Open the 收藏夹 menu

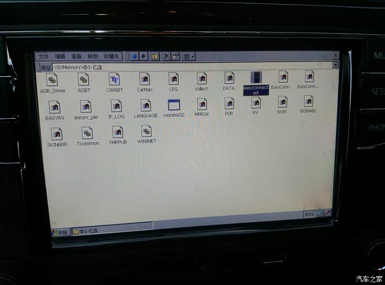pyautogui.click(x=111, y=57)
